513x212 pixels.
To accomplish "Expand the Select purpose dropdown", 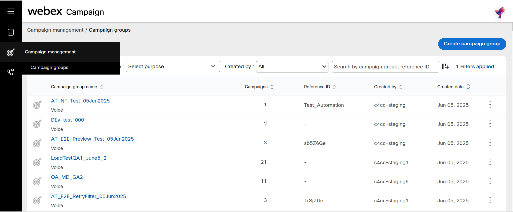I will click(173, 66).
